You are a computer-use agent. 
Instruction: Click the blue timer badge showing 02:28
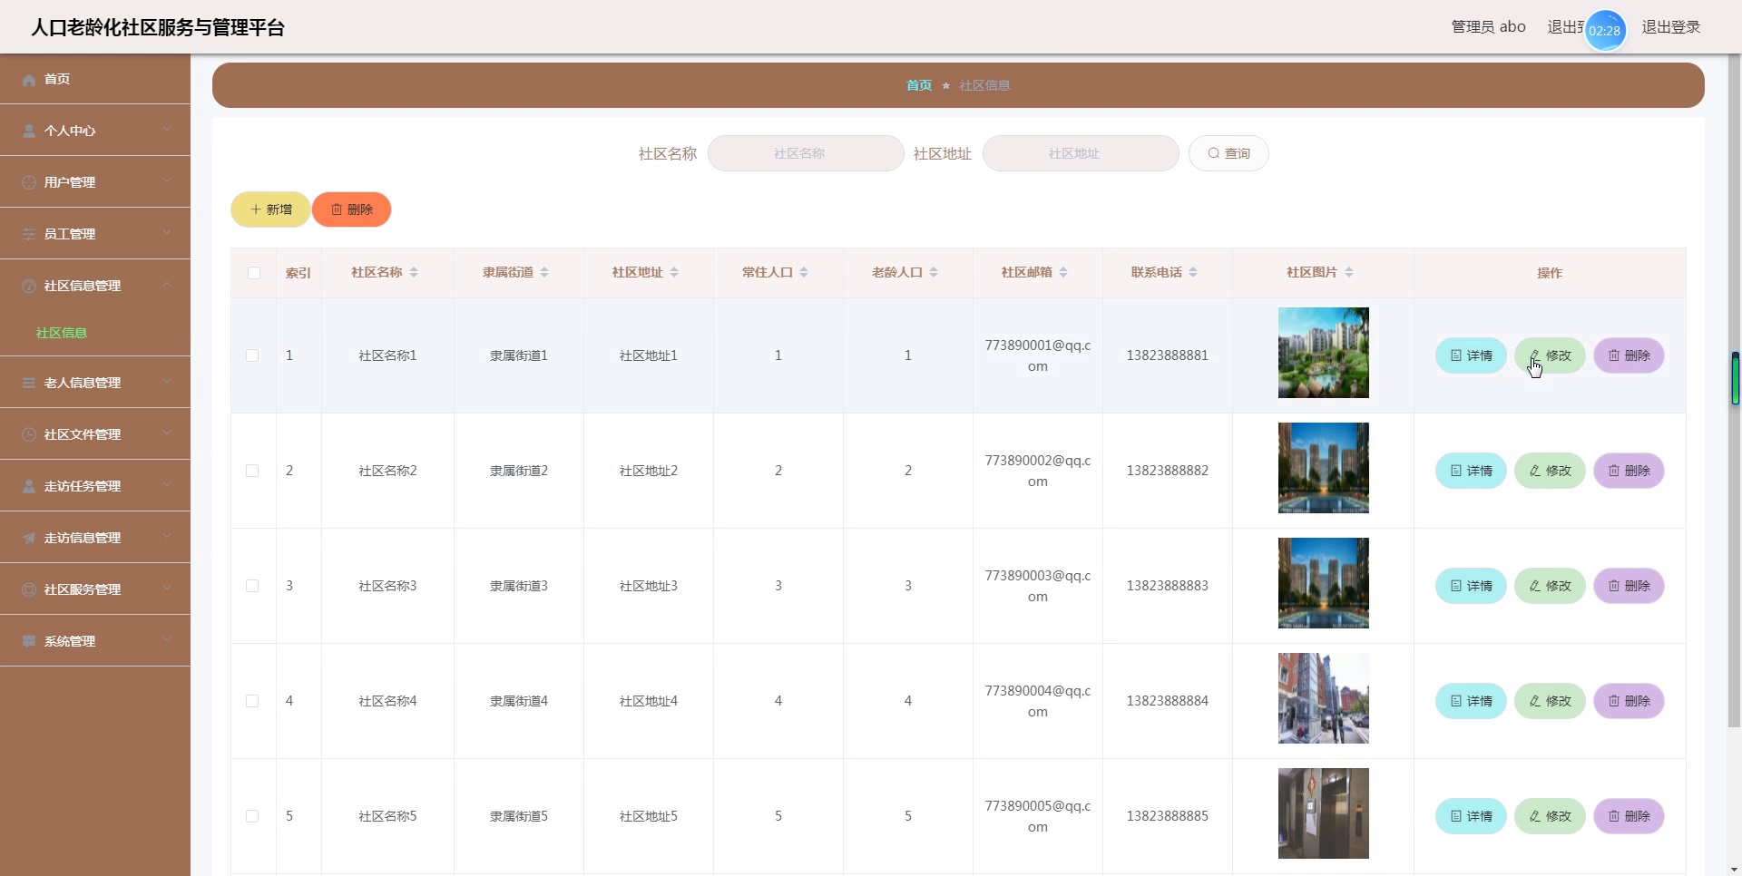(1604, 31)
